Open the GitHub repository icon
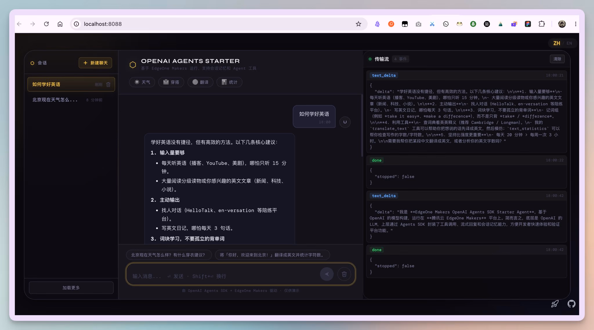 tap(571, 304)
